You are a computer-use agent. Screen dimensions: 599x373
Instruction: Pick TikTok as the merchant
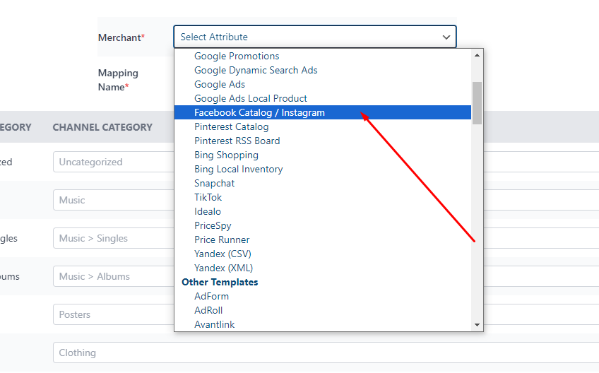tap(208, 197)
